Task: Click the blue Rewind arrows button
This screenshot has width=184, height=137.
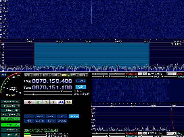Action: [x=61, y=102]
